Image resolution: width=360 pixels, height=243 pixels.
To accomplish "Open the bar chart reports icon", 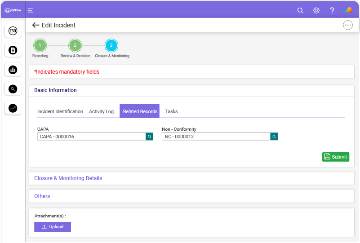I will pos(13,70).
